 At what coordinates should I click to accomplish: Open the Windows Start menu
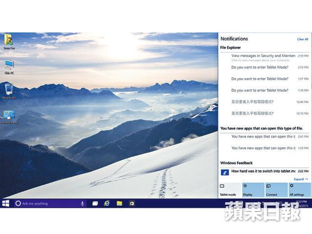pos(5,203)
